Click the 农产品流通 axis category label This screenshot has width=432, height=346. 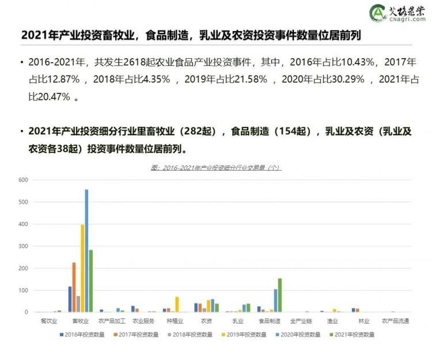pos(395,321)
